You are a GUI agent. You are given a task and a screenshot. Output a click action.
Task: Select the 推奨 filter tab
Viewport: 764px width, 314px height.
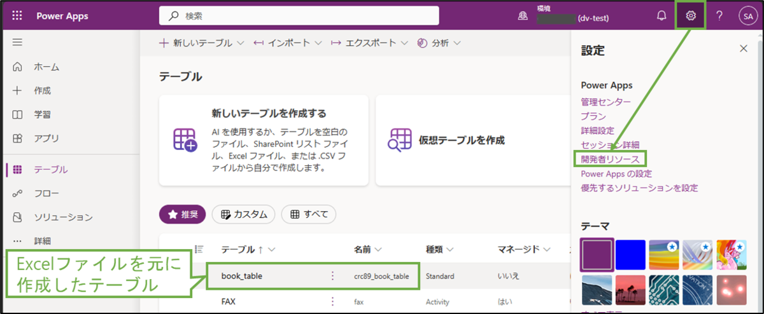tap(182, 214)
